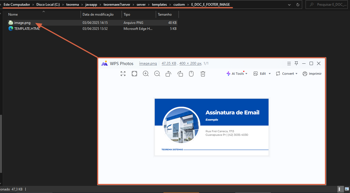The image size is (350, 193).
Task: Pin the WPS Photos window on top
Action: click(296, 63)
